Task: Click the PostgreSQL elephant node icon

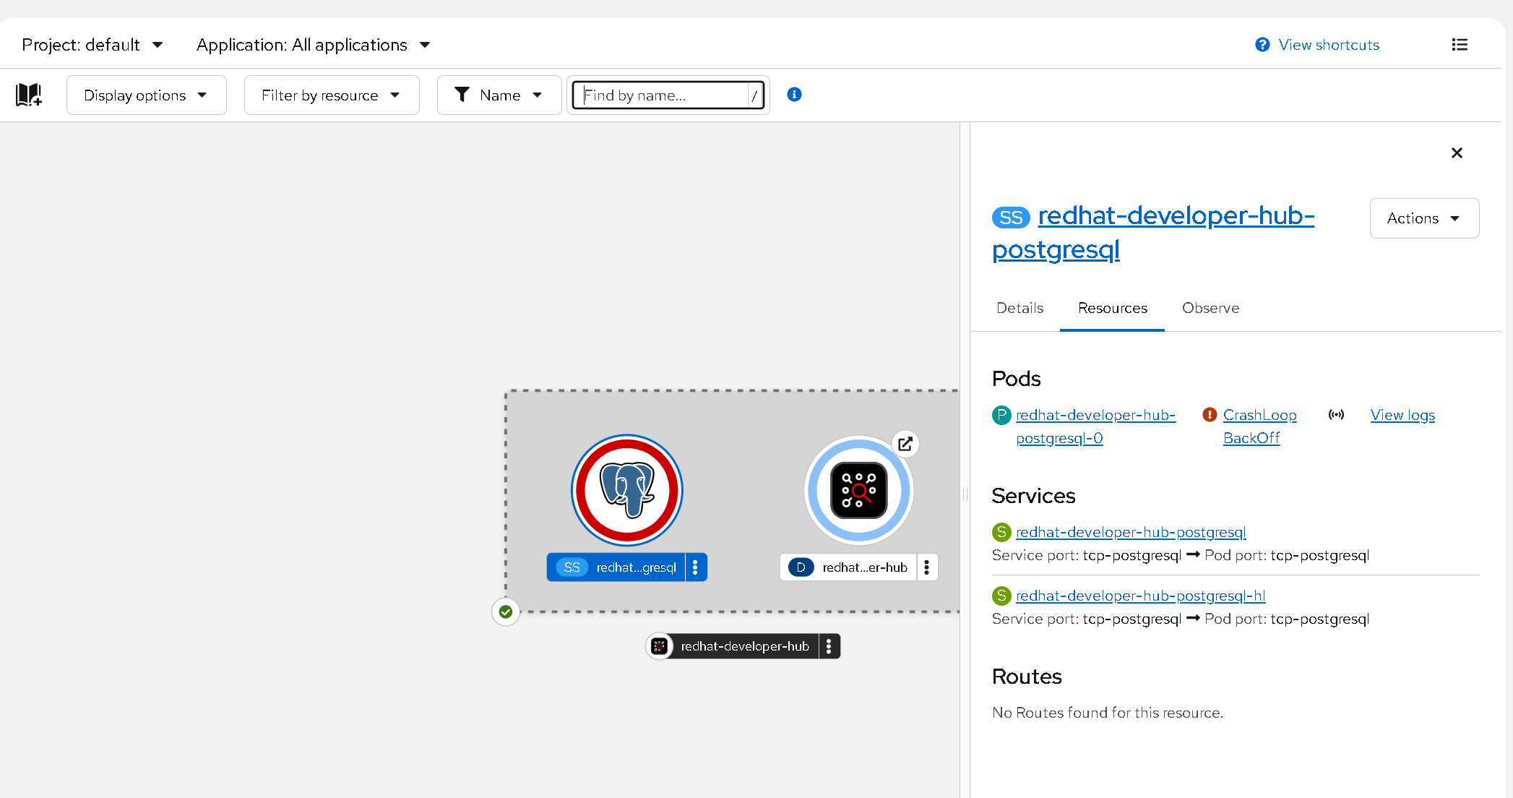Action: [x=627, y=490]
